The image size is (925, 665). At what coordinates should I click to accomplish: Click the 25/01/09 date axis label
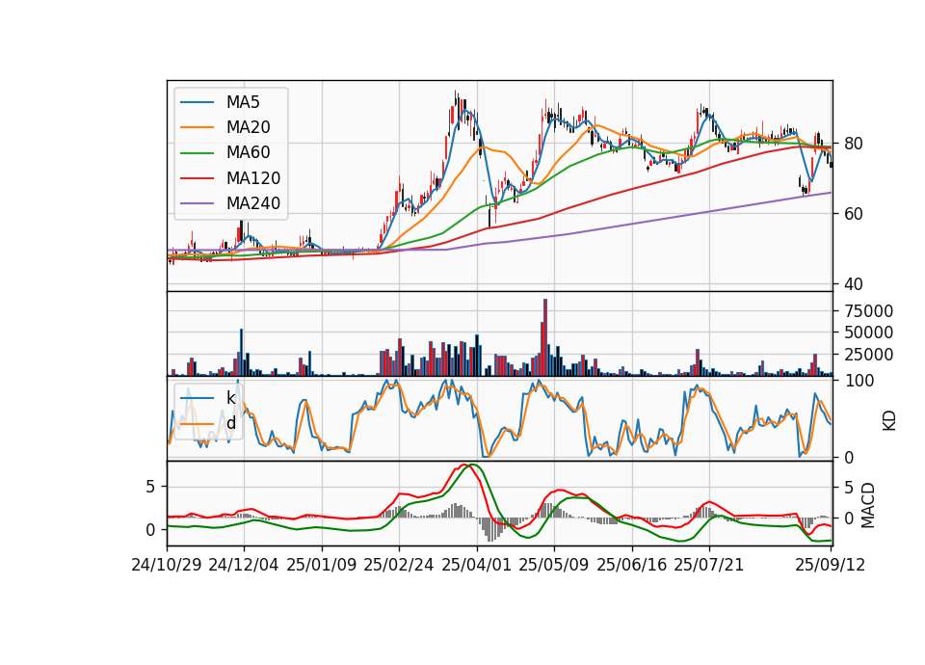click(322, 565)
